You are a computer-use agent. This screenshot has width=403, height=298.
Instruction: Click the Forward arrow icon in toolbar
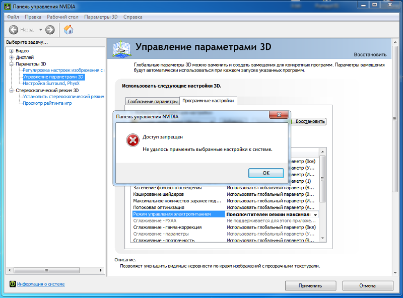tap(50, 30)
